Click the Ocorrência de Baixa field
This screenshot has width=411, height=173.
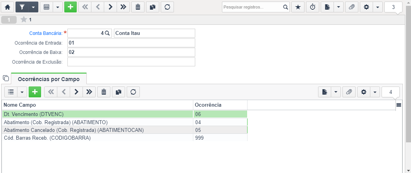click(131, 52)
